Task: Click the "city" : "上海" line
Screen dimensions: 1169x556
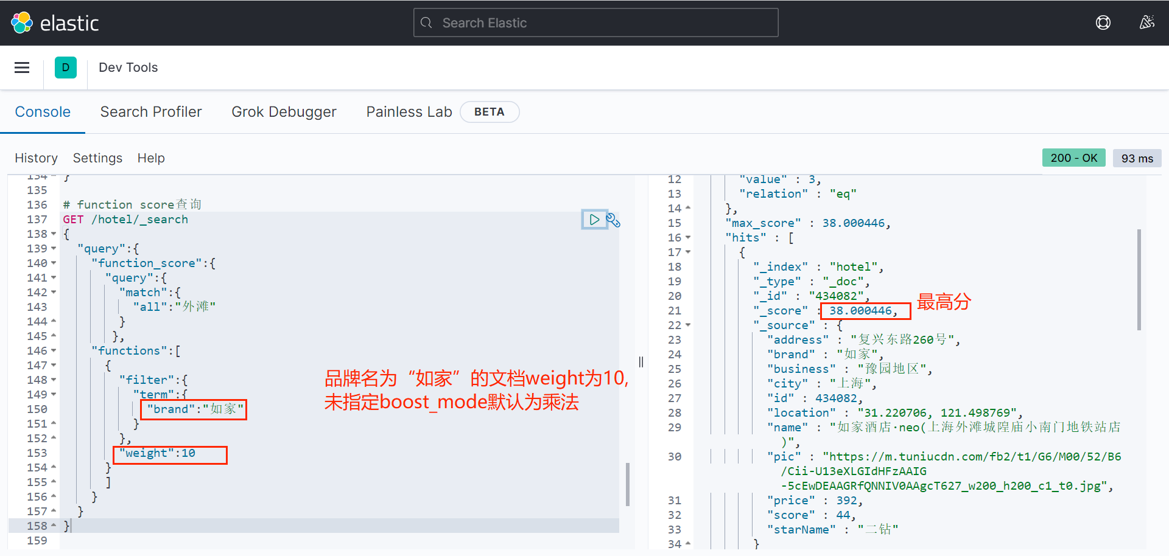Action: click(x=822, y=384)
